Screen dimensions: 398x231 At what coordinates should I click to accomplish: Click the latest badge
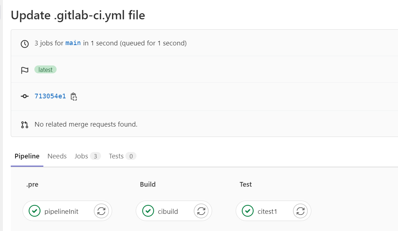pos(45,70)
